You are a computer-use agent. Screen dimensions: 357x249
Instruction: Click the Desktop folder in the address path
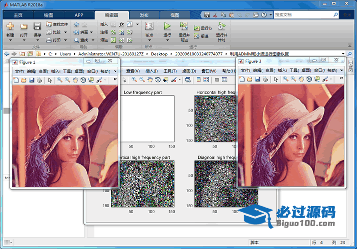coord(159,54)
